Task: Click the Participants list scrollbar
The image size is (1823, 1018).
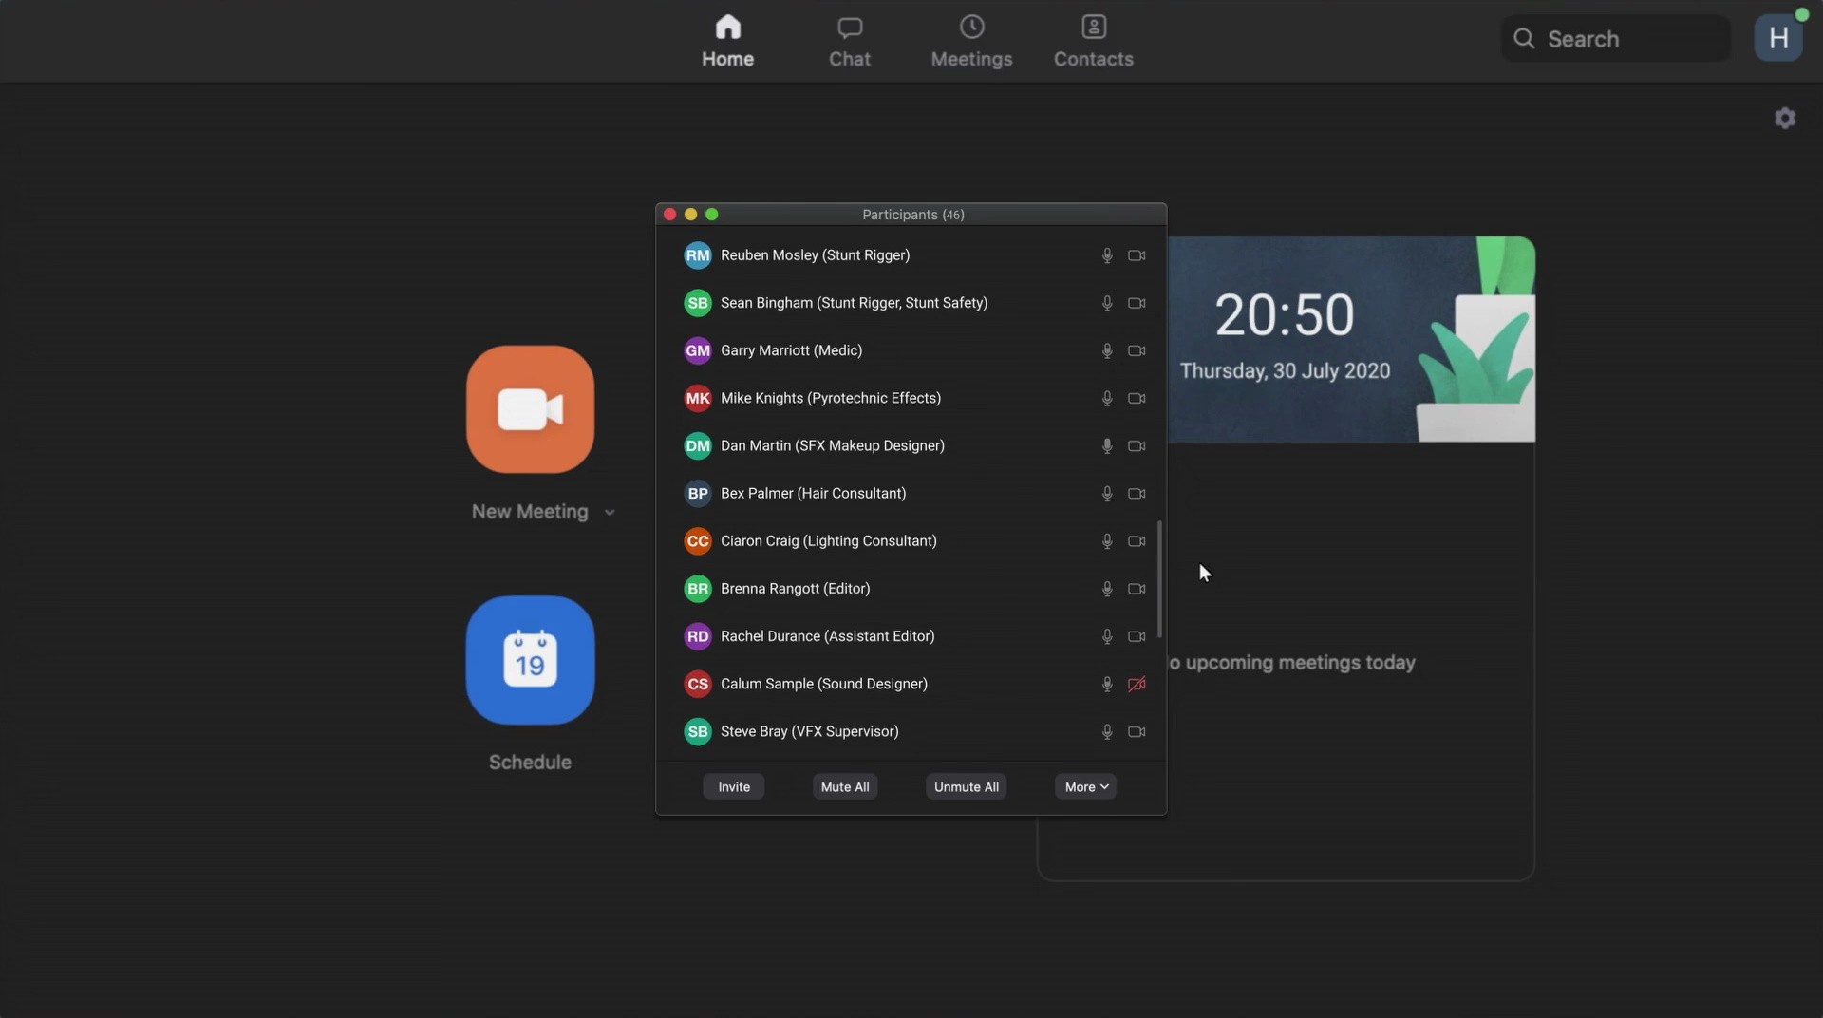Action: point(1159,578)
